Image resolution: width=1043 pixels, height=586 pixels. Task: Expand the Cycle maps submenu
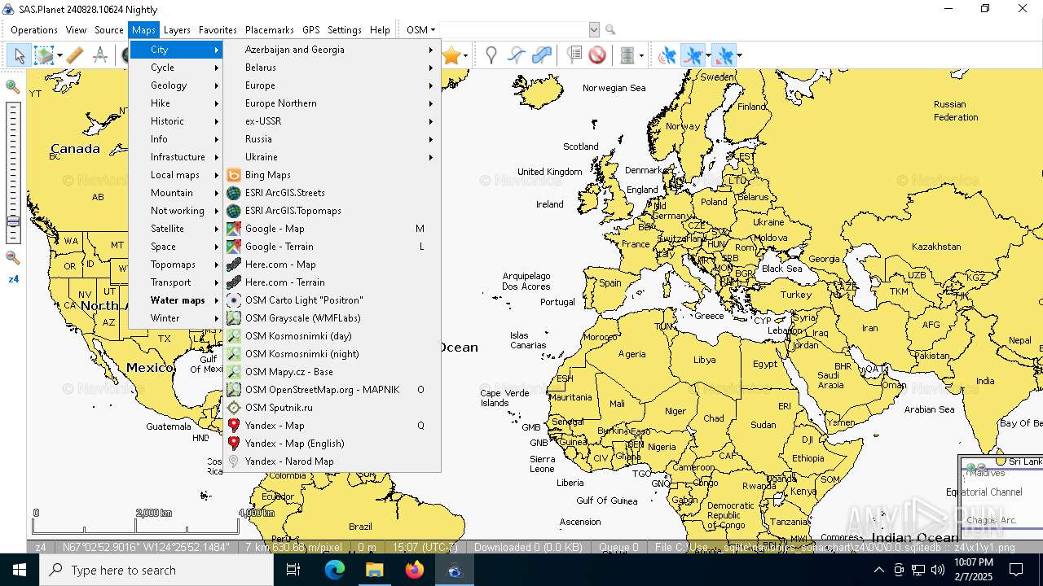(x=176, y=68)
